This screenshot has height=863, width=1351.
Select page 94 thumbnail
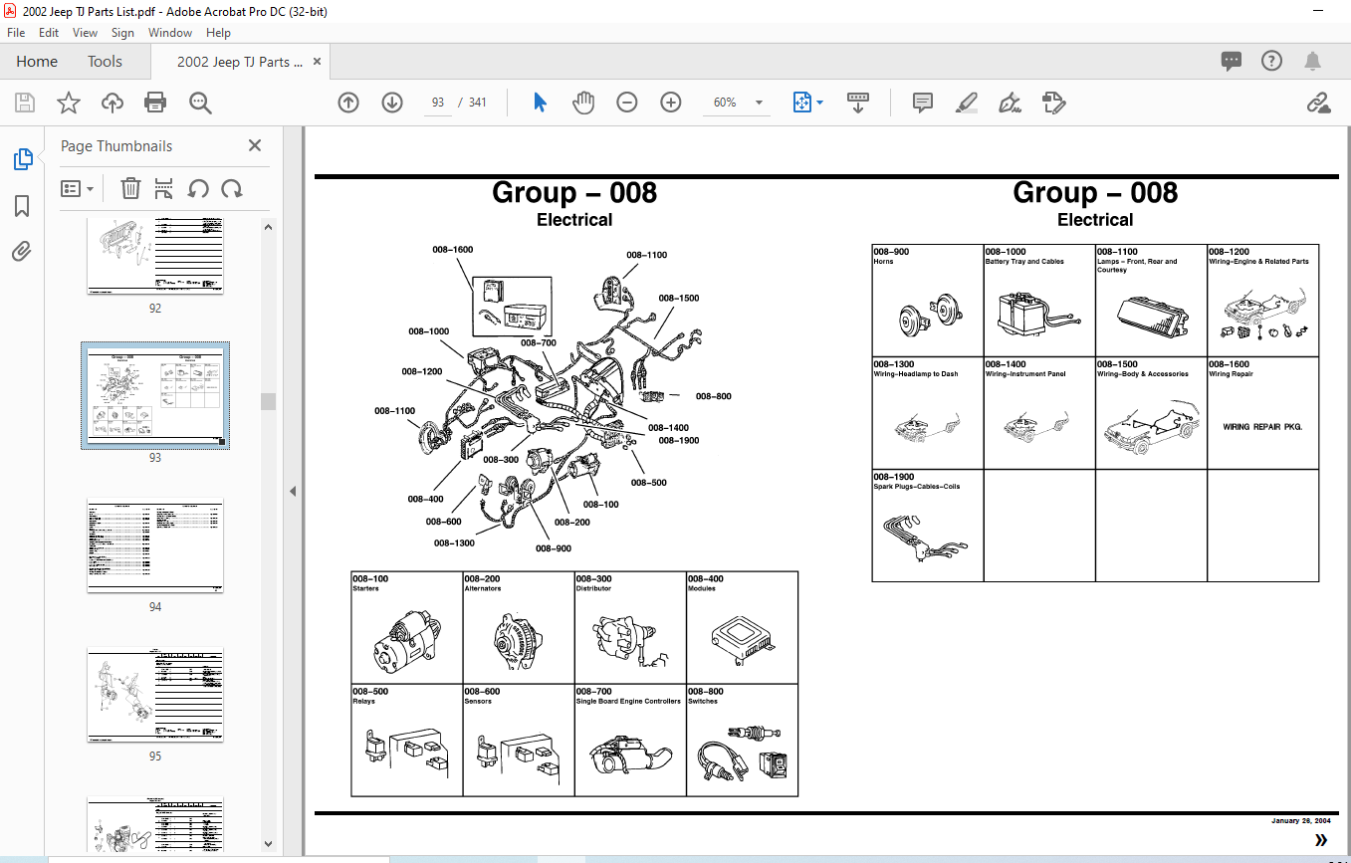click(x=154, y=545)
